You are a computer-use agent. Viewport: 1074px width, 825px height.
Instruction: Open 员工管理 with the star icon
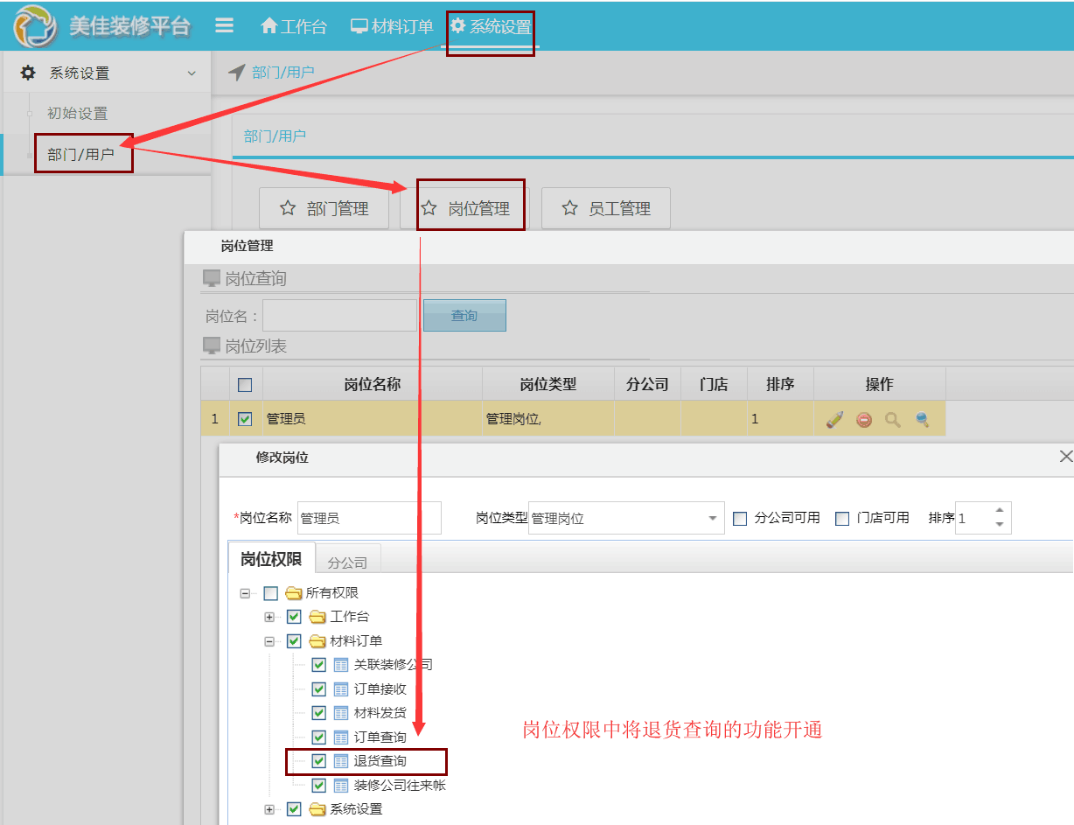pyautogui.click(x=606, y=209)
